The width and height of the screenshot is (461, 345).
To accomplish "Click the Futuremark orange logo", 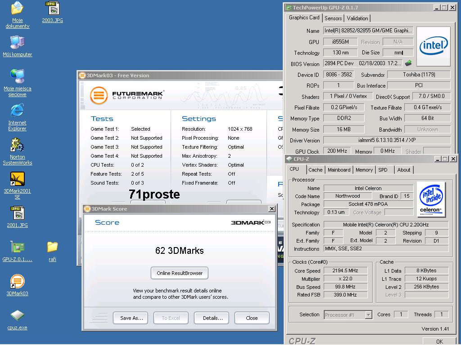I will point(99,95).
